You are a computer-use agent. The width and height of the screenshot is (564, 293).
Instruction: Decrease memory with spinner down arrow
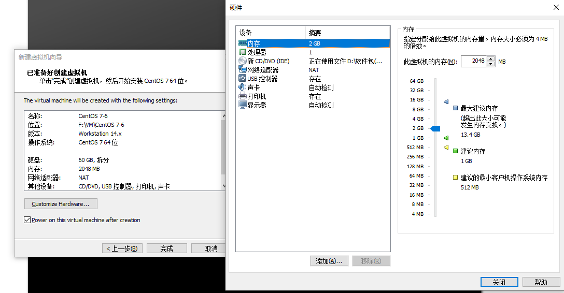pyautogui.click(x=490, y=64)
